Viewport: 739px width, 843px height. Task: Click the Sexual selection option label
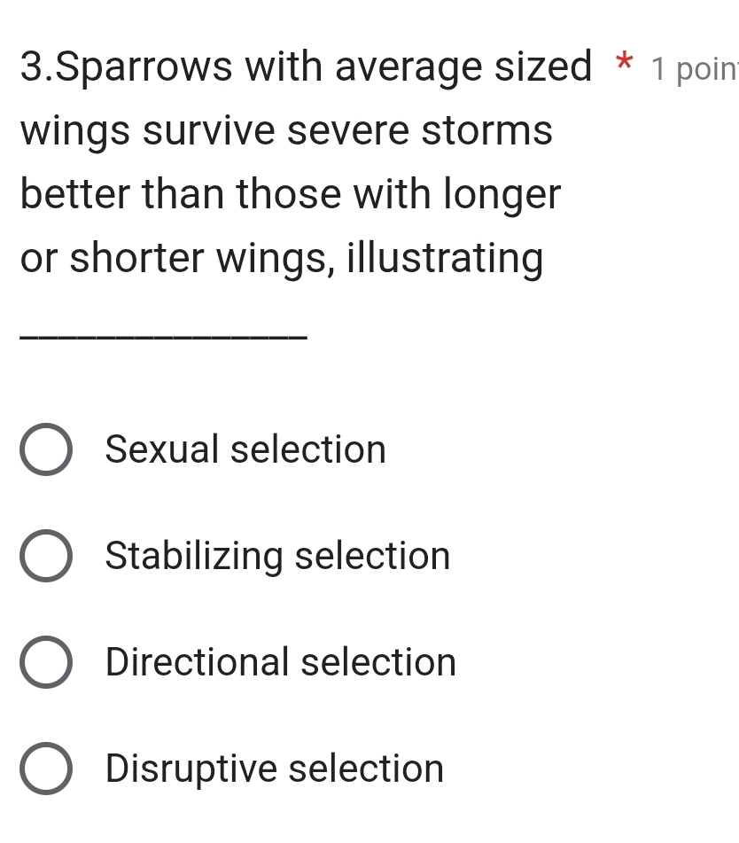(245, 449)
